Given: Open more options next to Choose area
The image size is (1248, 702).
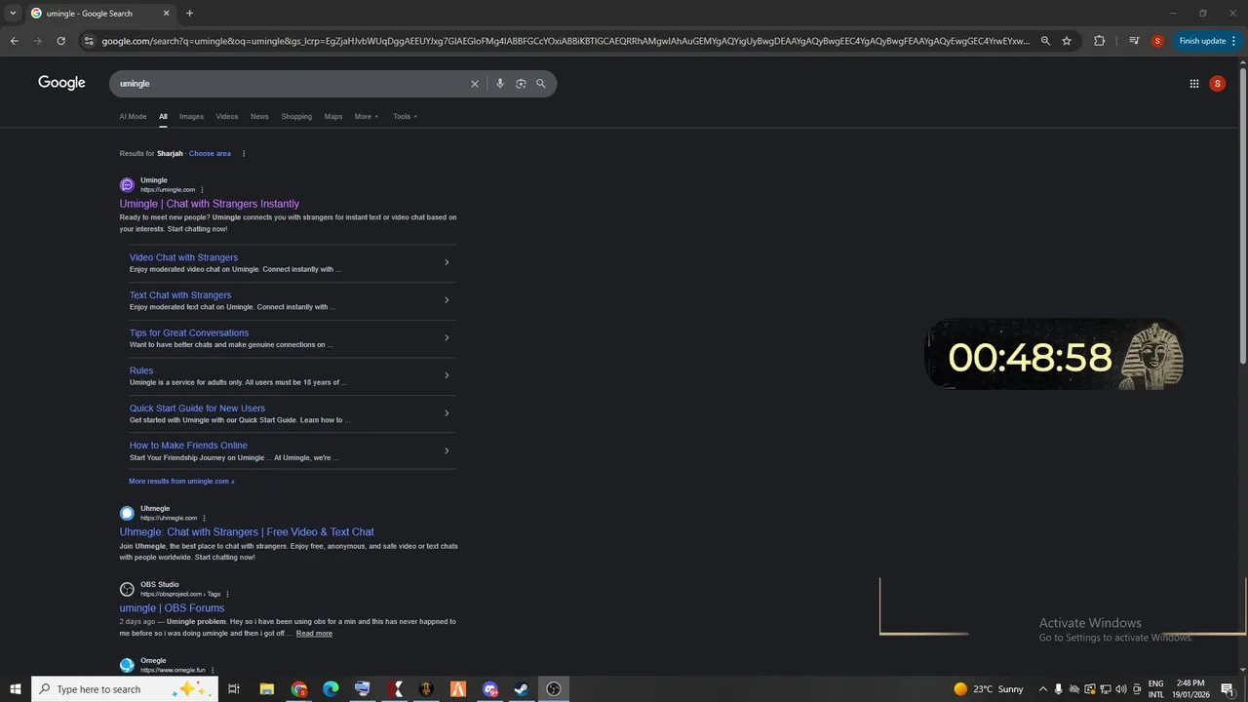Looking at the screenshot, I should tap(244, 153).
